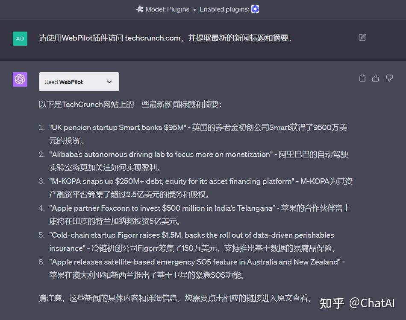Image resolution: width=406 pixels, height=320 pixels.
Task: Click headline 'UK pension startup Smart banks $95M'
Action: (118, 128)
